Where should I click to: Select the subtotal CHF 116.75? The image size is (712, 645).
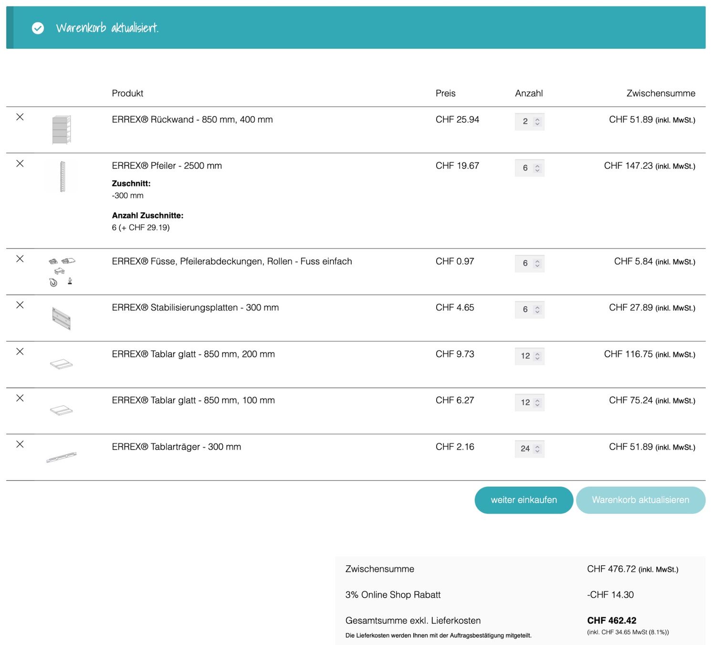coord(628,354)
